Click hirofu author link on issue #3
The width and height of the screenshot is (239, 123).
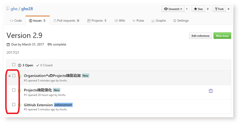tap(63, 109)
